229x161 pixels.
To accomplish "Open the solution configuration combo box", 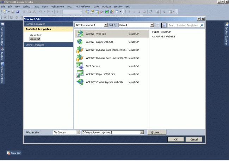I will click(x=73, y=12).
